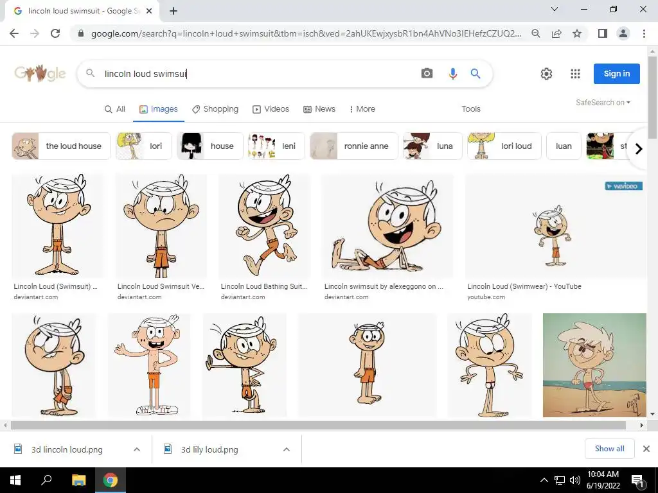Screen dimensions: 658x493
Task: Reload the current page
Action: [55, 33]
